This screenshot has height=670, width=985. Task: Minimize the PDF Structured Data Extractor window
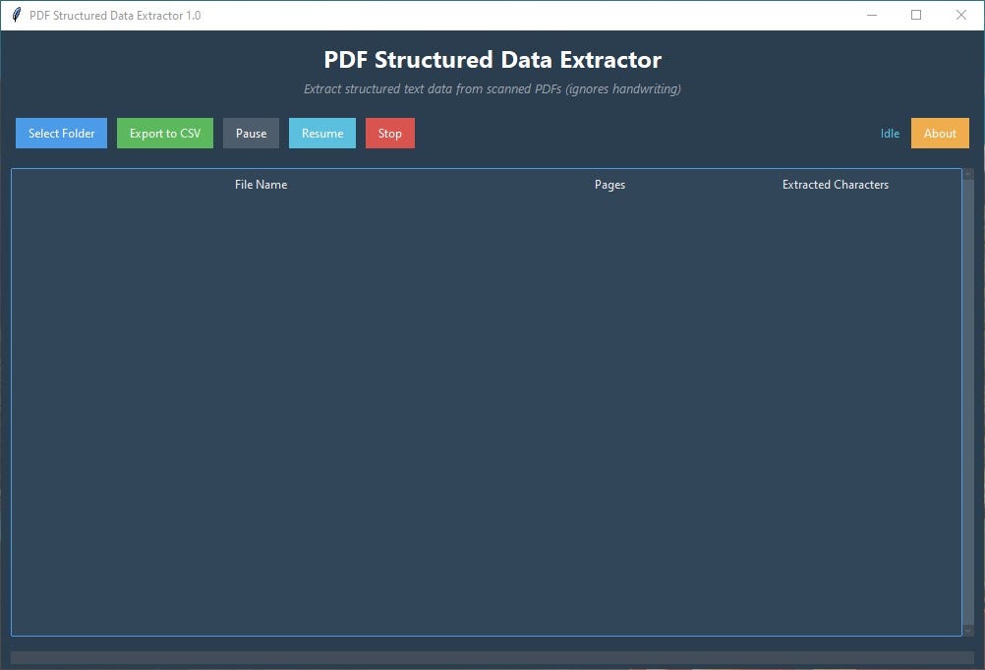pos(872,15)
